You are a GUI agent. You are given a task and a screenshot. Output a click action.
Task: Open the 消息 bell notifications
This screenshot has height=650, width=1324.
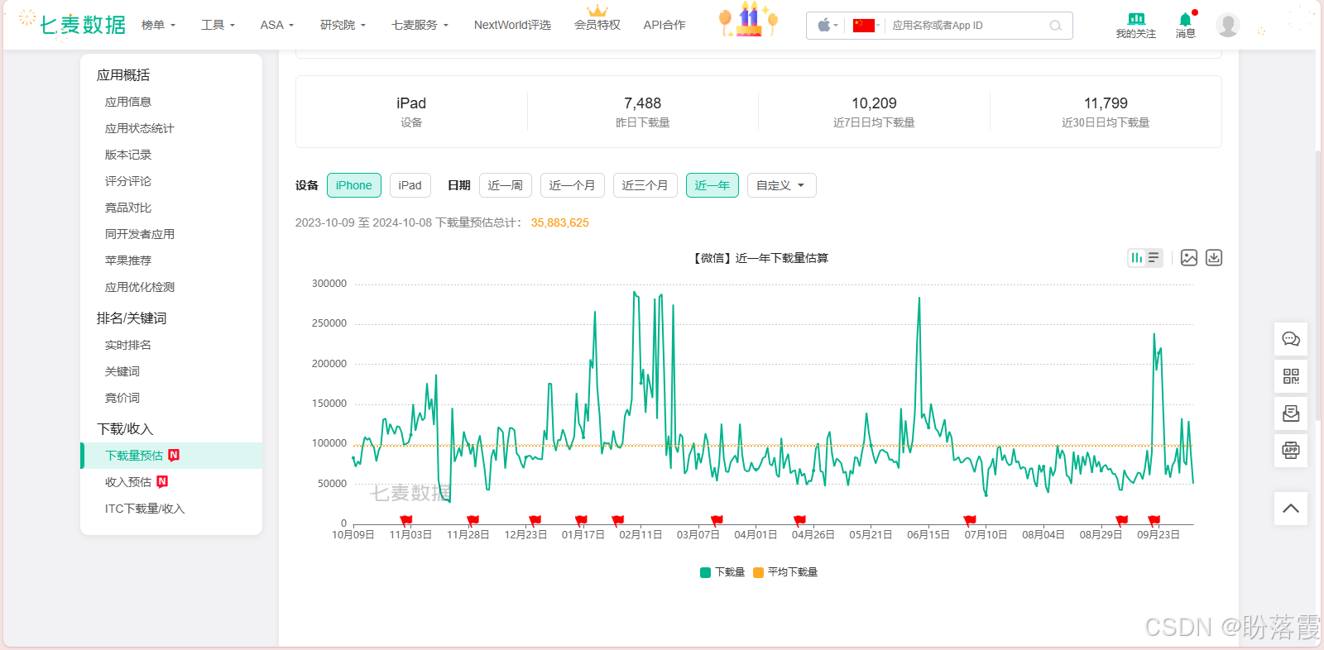coord(1186,25)
